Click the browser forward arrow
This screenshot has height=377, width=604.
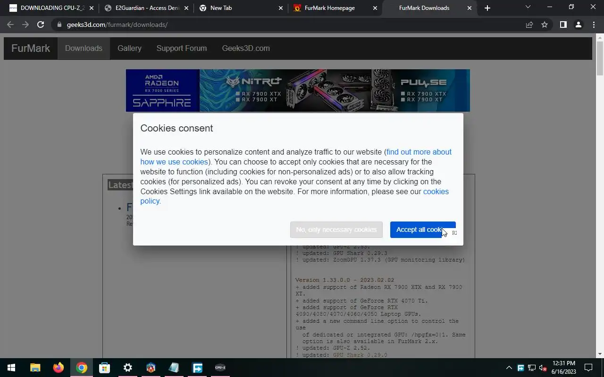(25, 25)
